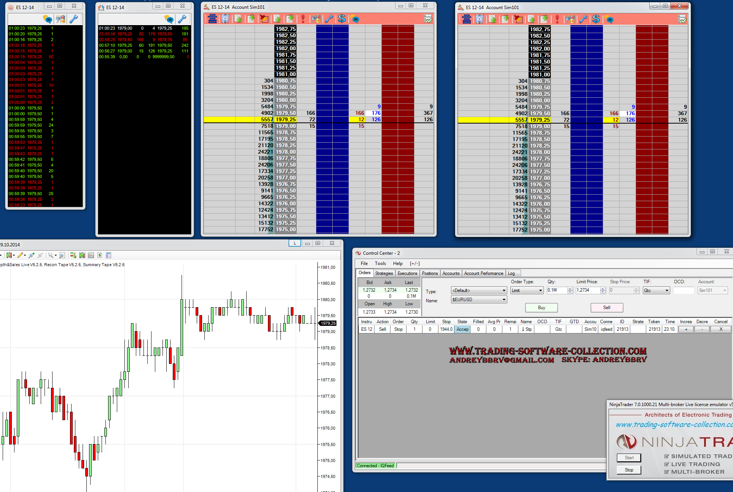This screenshot has height=492, width=733.
Task: Select the yellow pencil drawing tool
Action: (x=20, y=255)
